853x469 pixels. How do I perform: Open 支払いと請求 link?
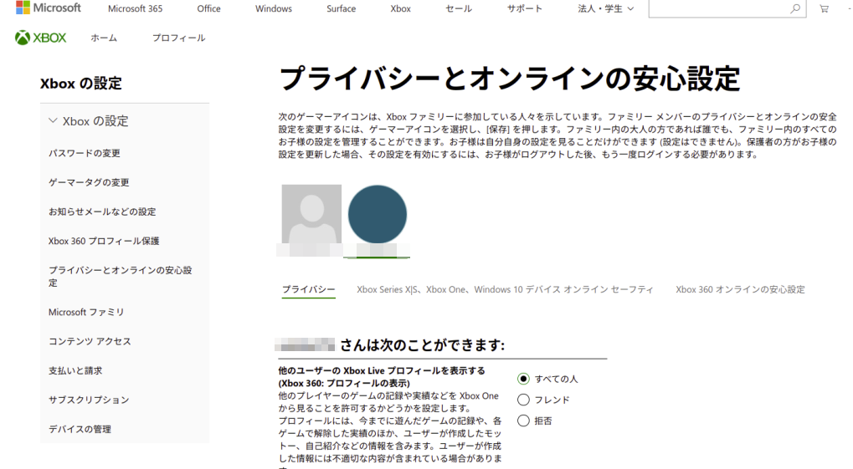coord(75,370)
